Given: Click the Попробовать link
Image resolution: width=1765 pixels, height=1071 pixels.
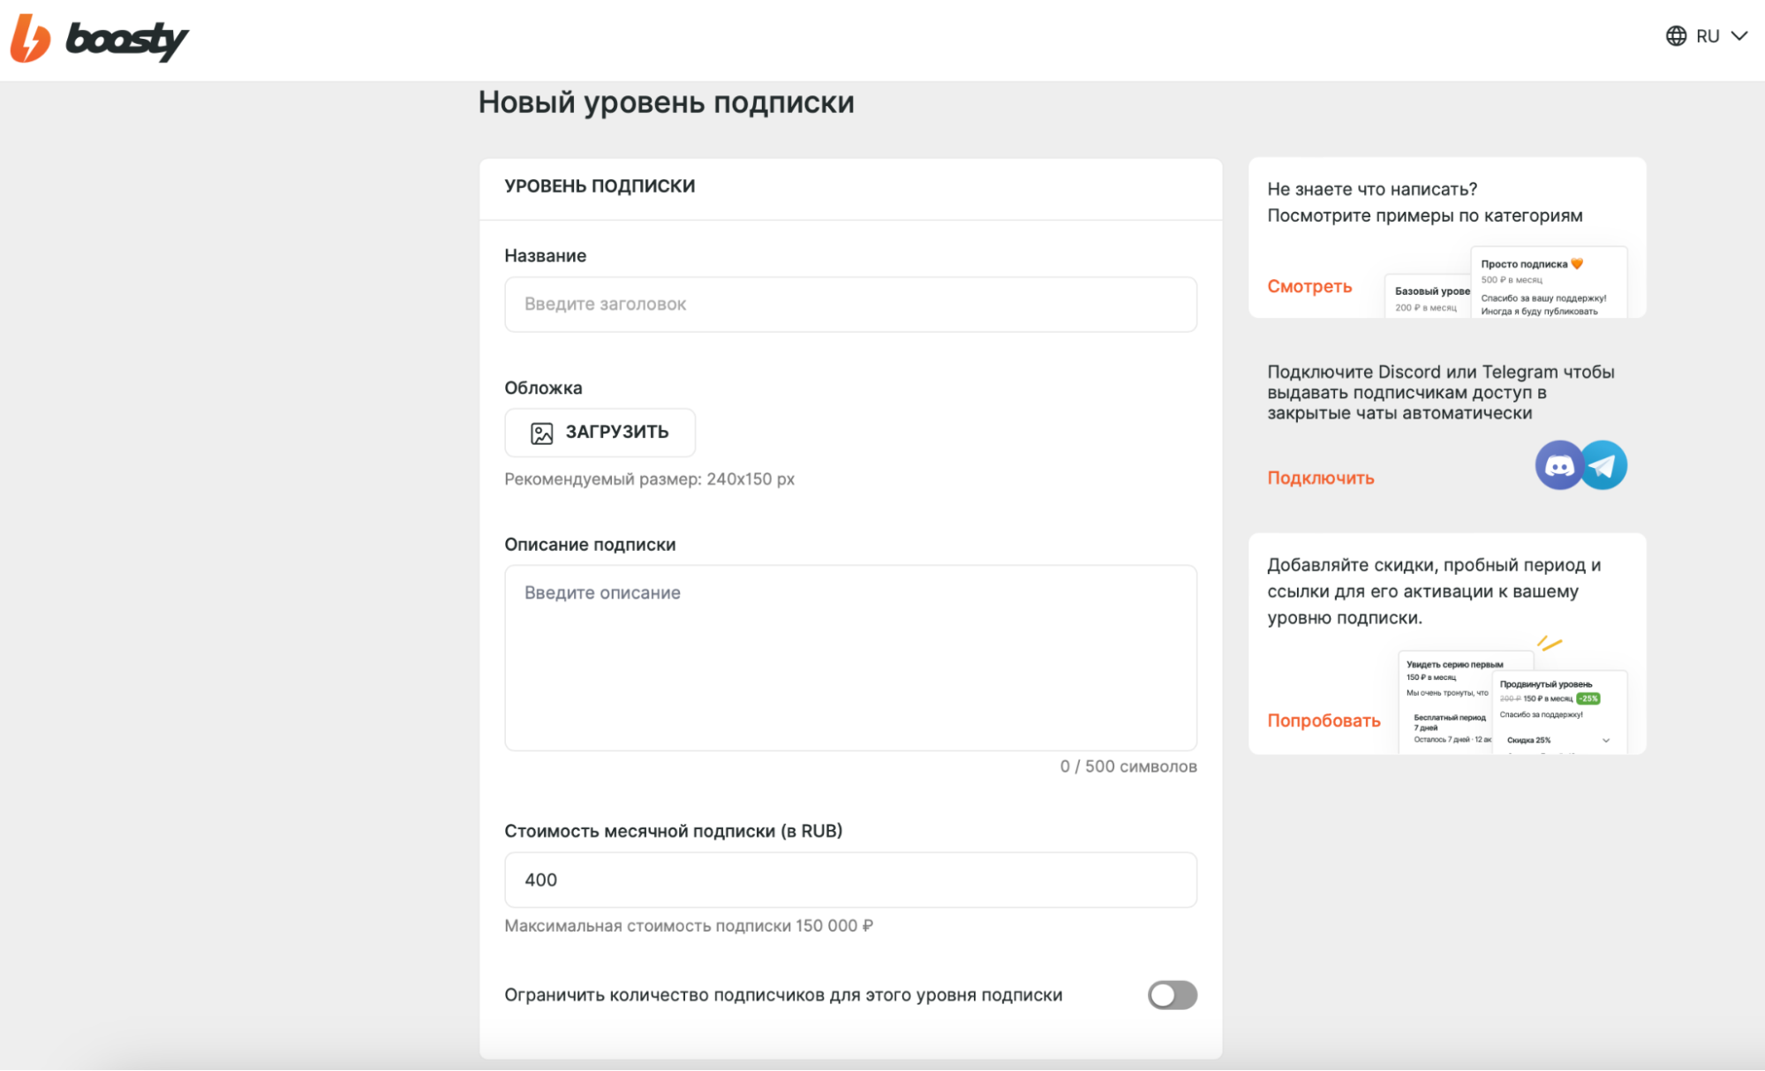Looking at the screenshot, I should [1323, 720].
